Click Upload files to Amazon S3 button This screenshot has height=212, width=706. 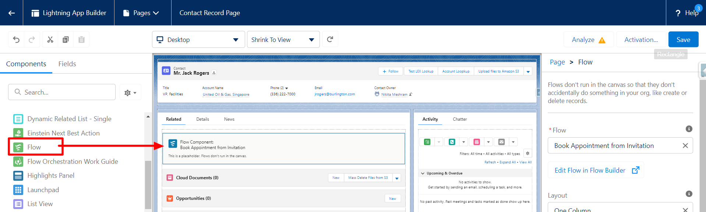point(498,71)
